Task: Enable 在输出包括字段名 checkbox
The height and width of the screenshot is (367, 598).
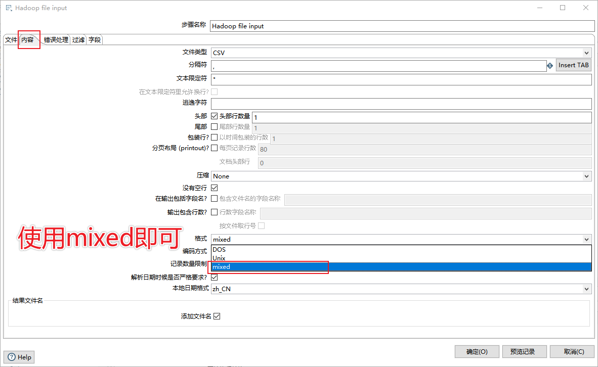Action: point(215,199)
